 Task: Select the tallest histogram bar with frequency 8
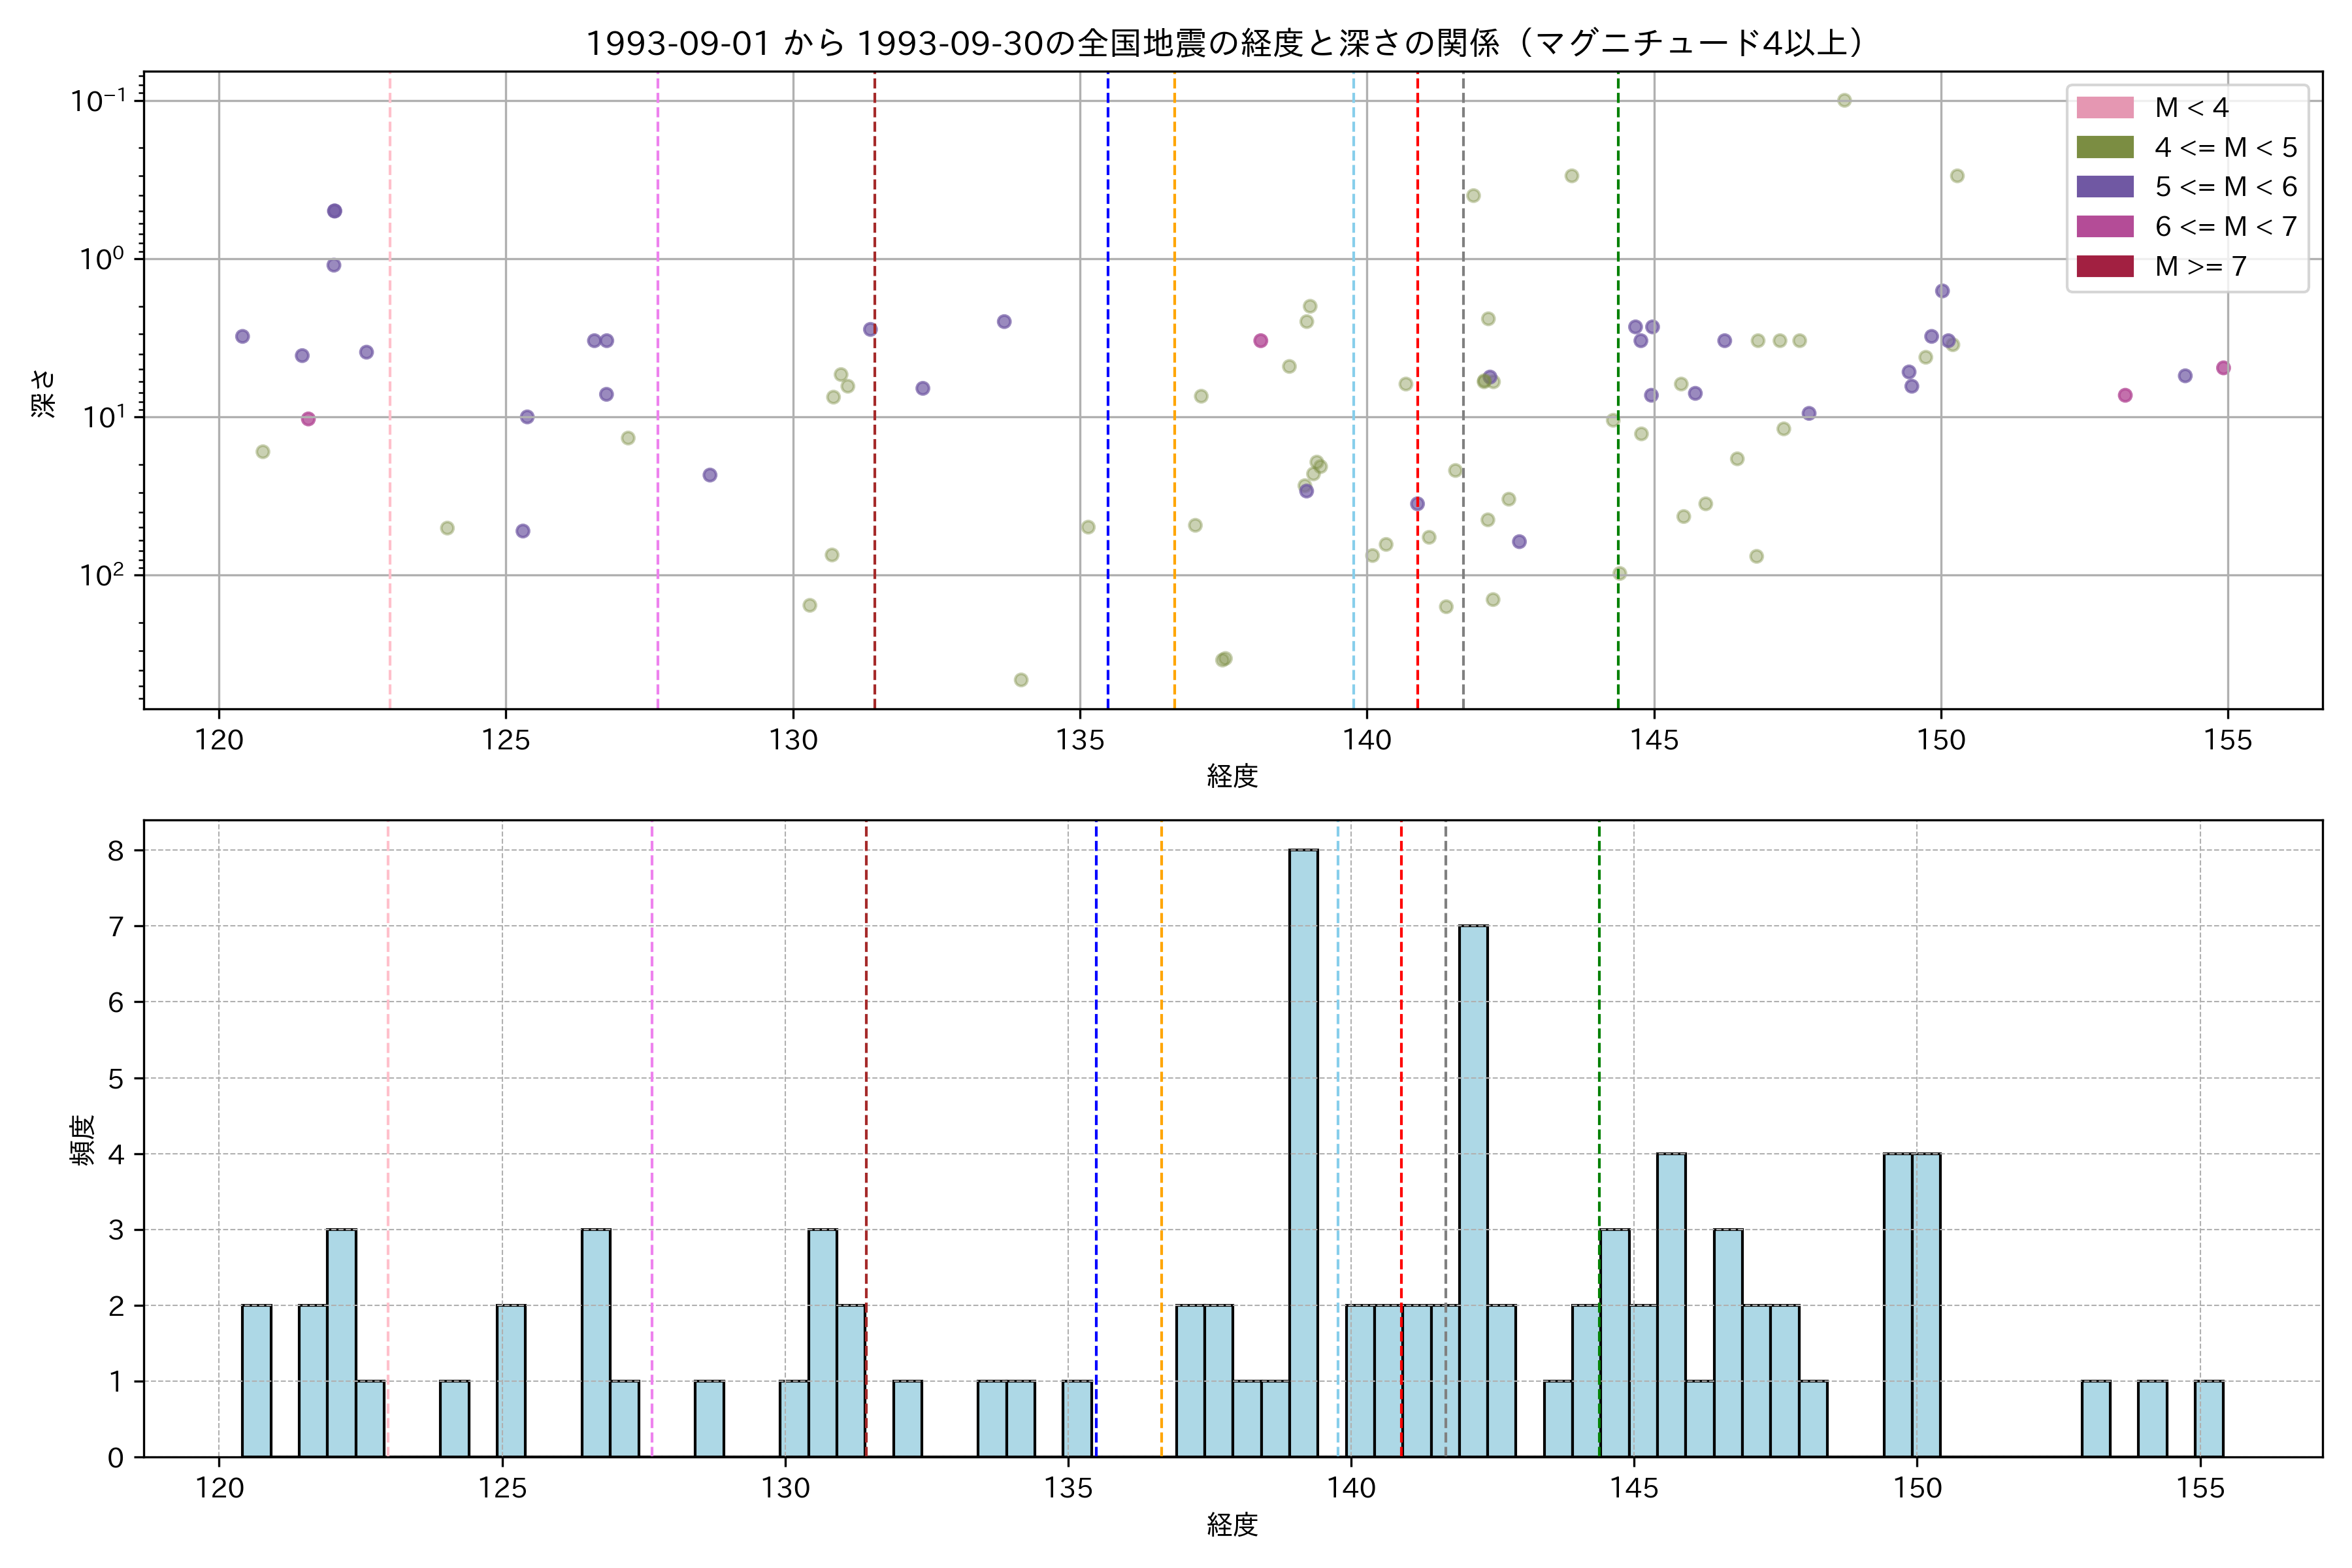click(1303, 1152)
